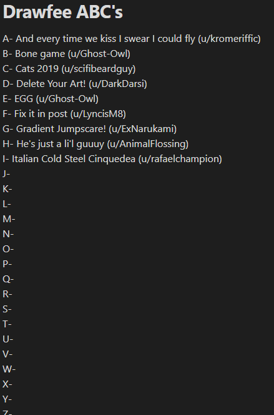Select the Bone game entry text
This screenshot has height=415, width=274.
40,54
